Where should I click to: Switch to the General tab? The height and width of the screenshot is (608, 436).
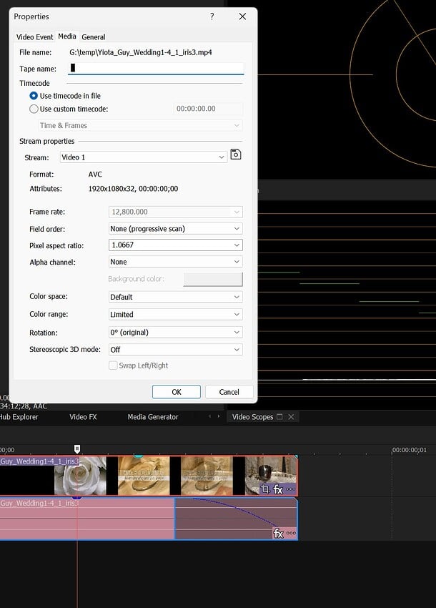coord(94,36)
